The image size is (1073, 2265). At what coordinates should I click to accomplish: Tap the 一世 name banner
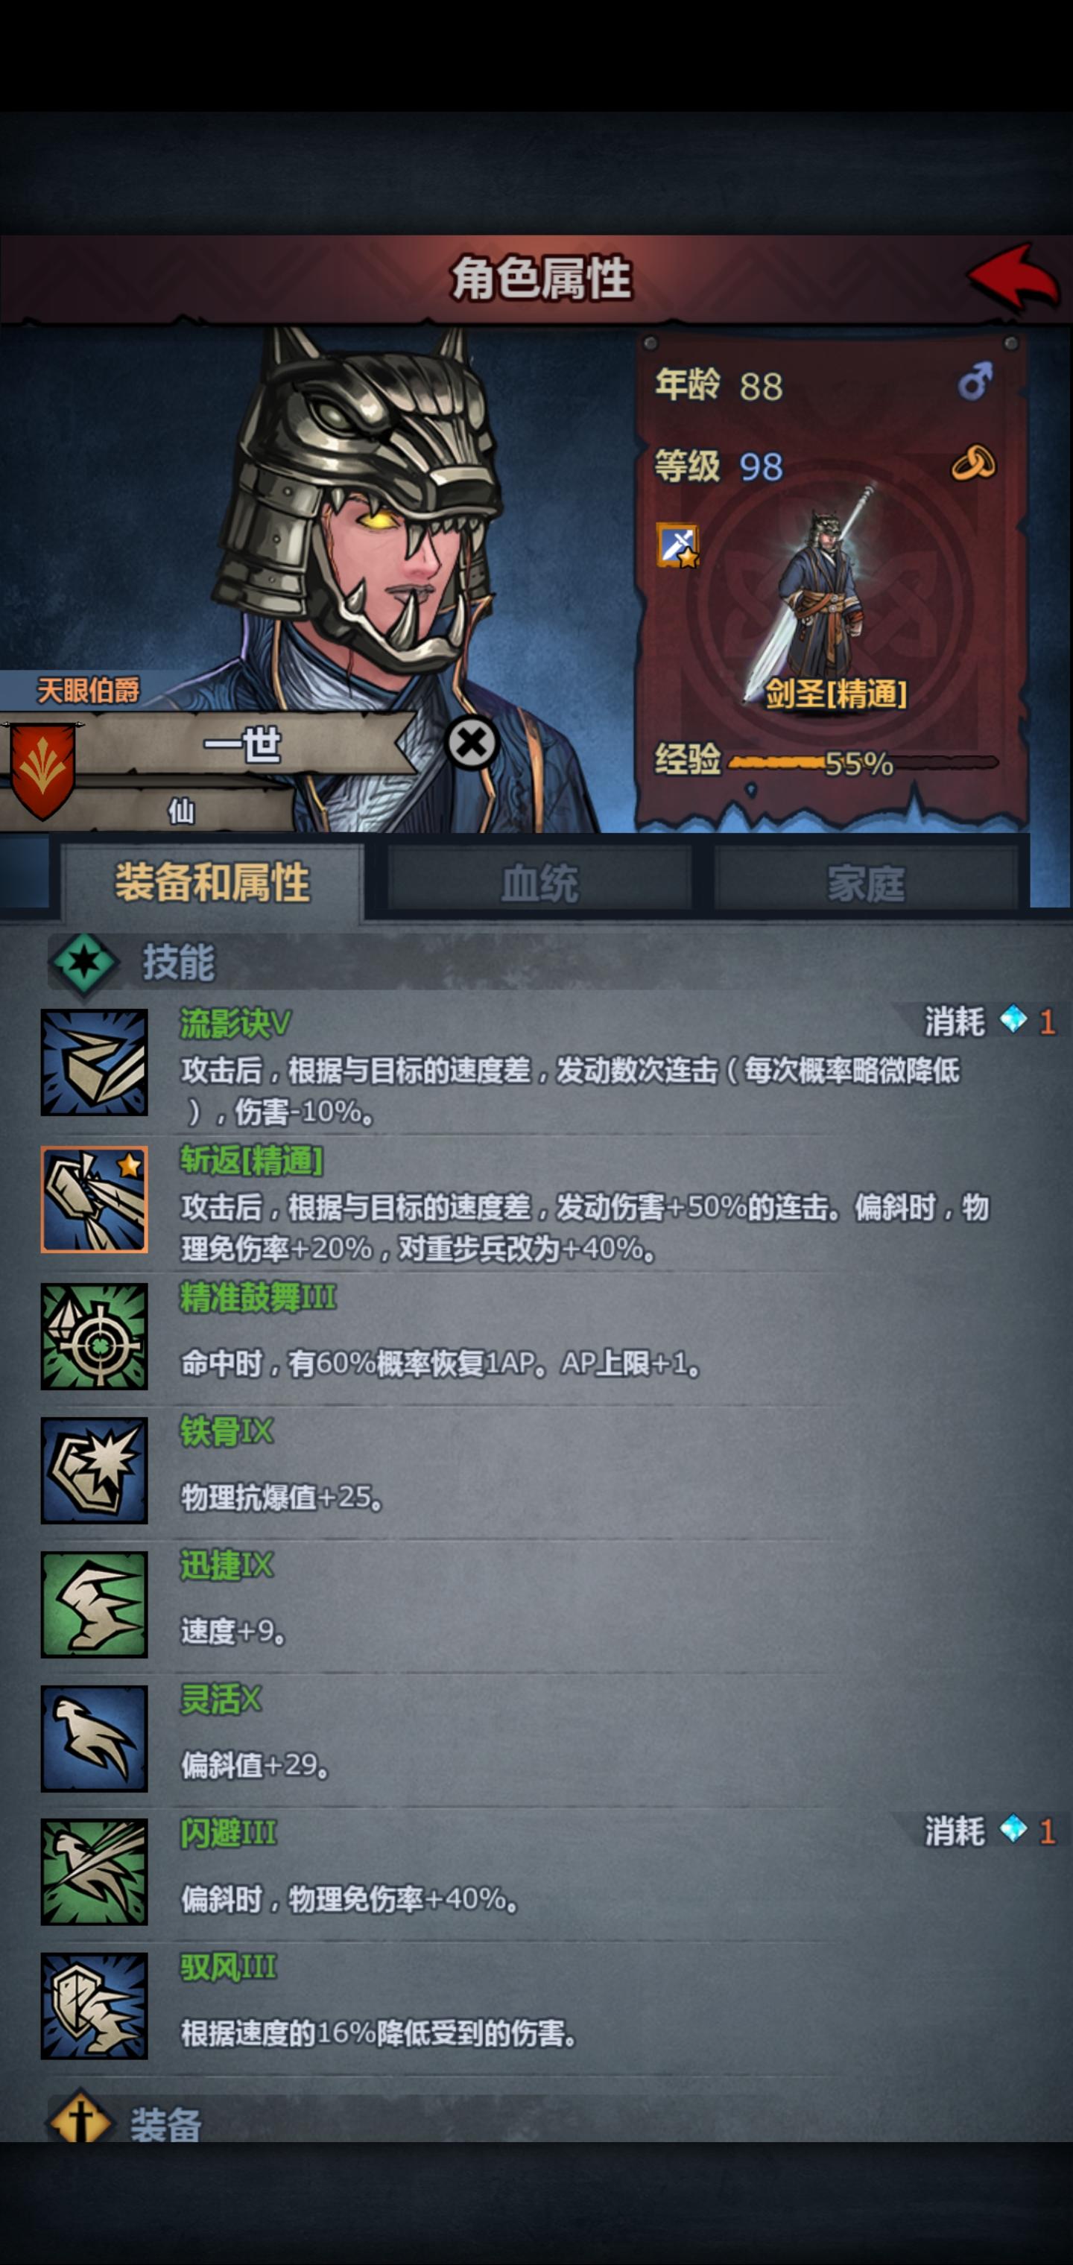pyautogui.click(x=242, y=746)
